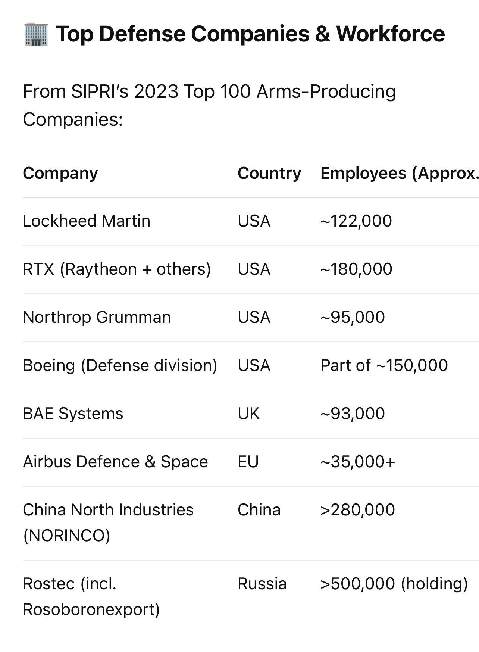Click the ~180,000 employee count
Screen dimensions: 479x652
[356, 269]
